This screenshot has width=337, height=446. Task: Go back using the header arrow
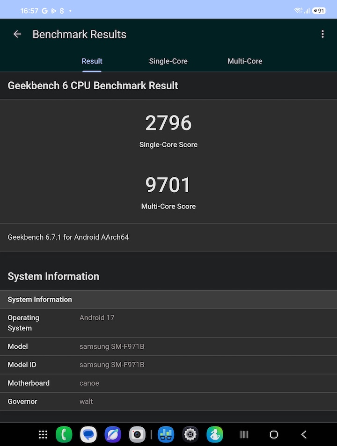[x=17, y=34]
